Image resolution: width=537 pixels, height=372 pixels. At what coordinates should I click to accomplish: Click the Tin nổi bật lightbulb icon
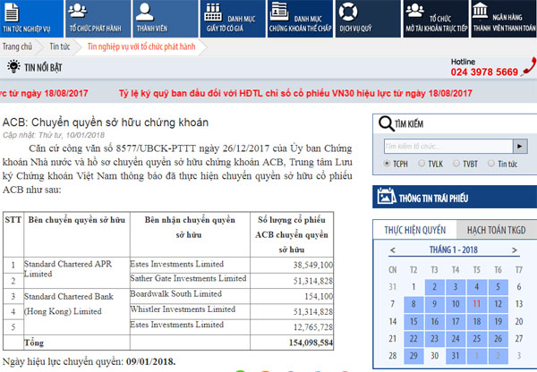[13, 66]
